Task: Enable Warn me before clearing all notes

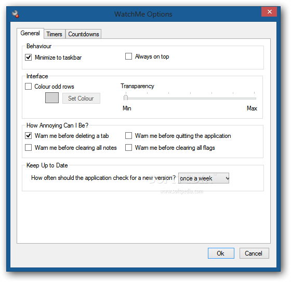Action: coord(29,148)
